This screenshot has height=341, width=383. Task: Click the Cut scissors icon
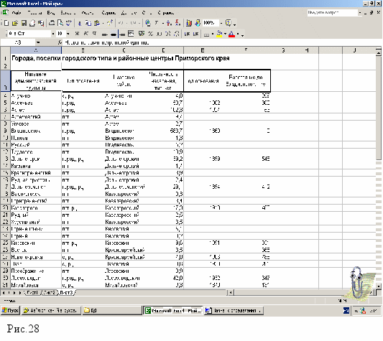point(80,23)
